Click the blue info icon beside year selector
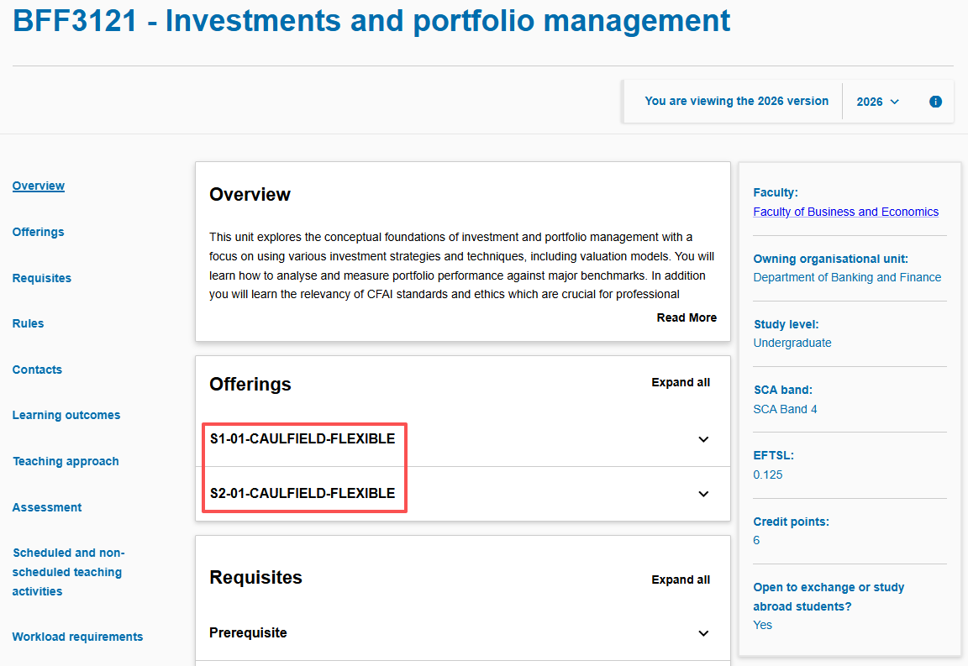 tap(935, 102)
